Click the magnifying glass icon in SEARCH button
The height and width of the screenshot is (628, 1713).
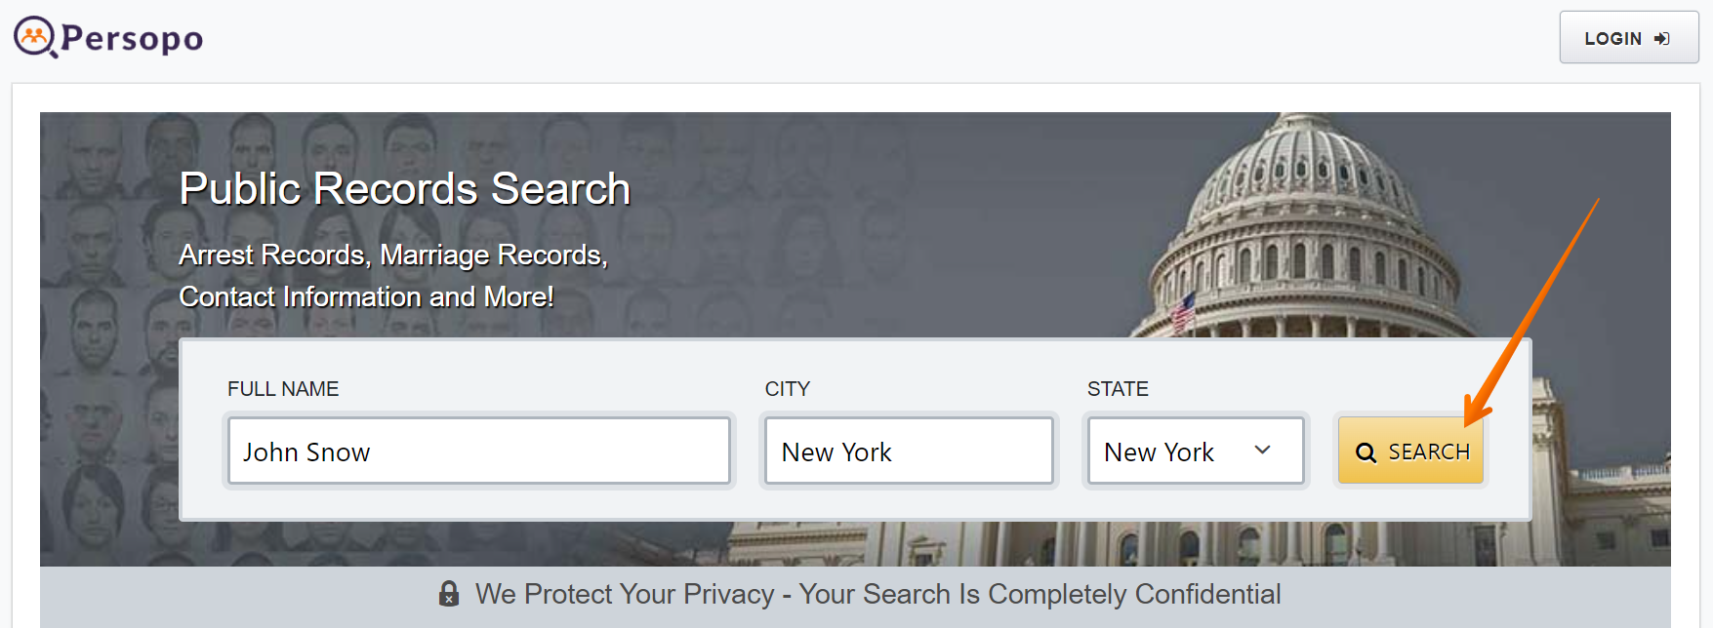click(1366, 452)
